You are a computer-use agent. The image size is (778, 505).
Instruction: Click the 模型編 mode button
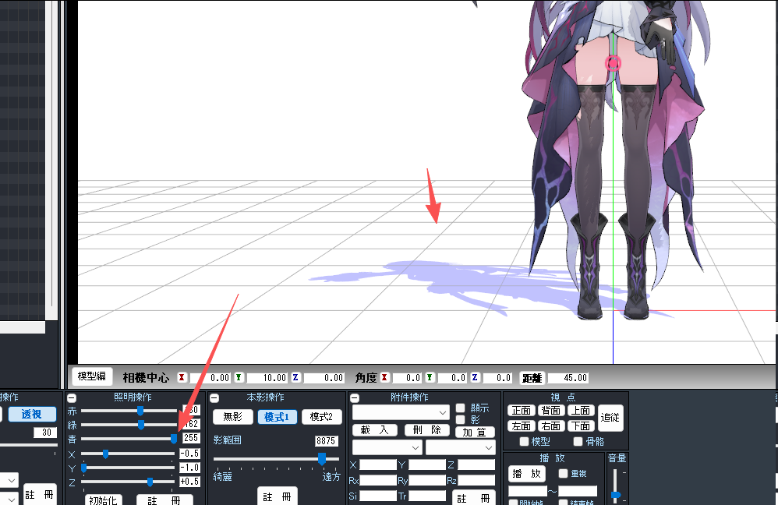(92, 376)
